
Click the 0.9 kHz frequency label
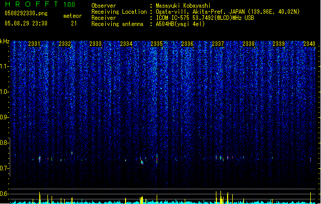click(5, 117)
